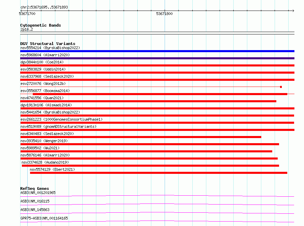This screenshot has height=226, width=304.
Task: Click the 53671800 ruler position
Action: 164,14
